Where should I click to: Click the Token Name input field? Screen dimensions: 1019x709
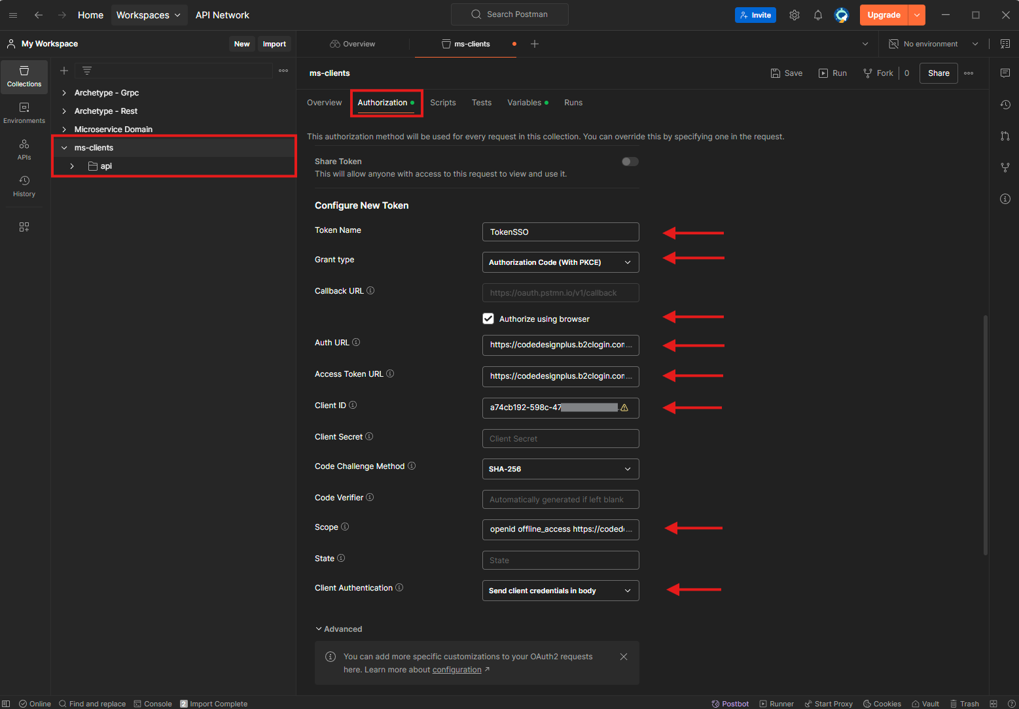560,232
